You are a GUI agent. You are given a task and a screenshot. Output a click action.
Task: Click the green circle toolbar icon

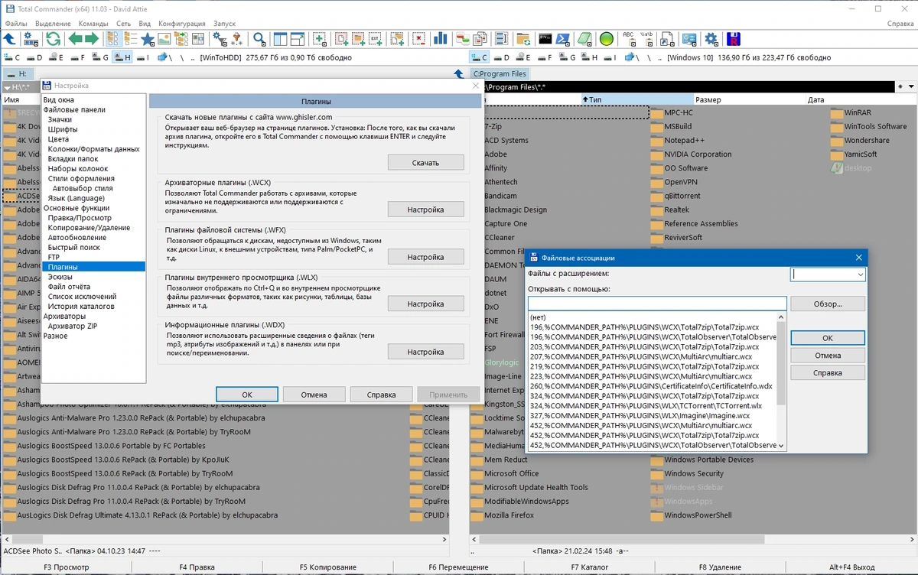click(x=607, y=39)
